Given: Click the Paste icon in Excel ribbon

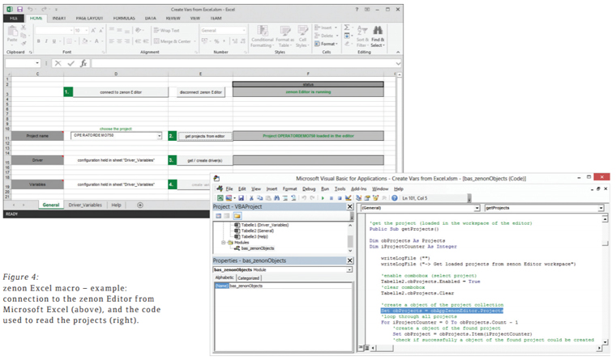Looking at the screenshot, I should 12,33.
